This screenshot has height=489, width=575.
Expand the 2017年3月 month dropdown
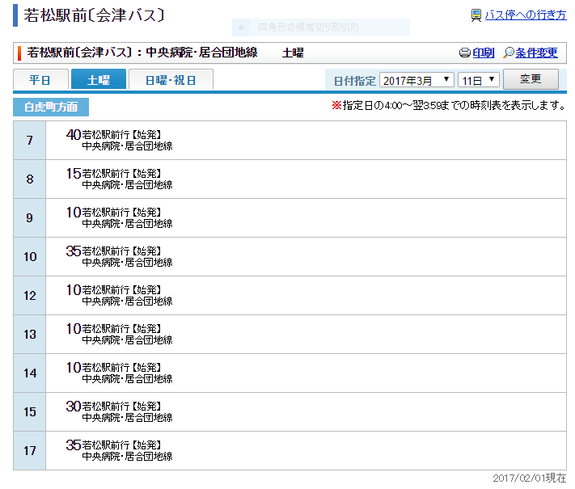coord(416,80)
